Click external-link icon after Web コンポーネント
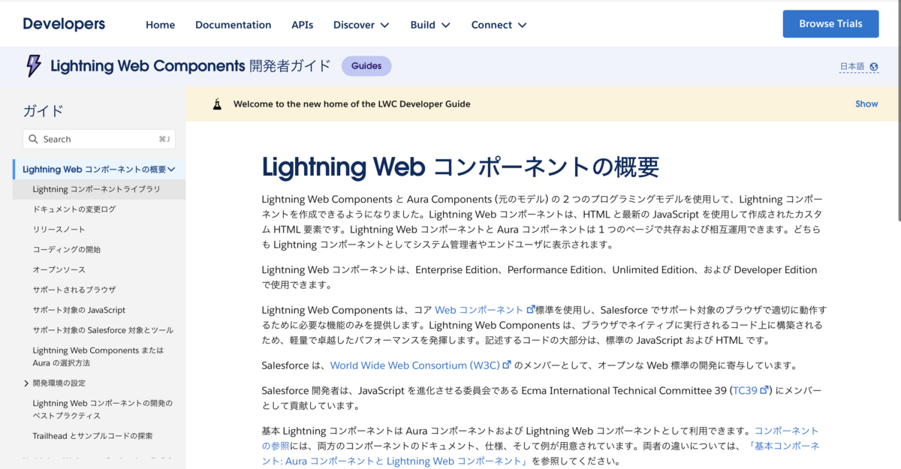Viewport: 901px width, 469px height. [x=531, y=309]
